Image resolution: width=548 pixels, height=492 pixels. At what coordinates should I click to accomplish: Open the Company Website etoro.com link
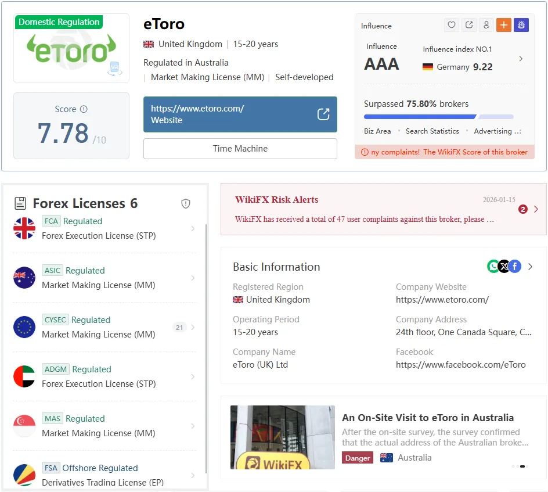point(442,300)
